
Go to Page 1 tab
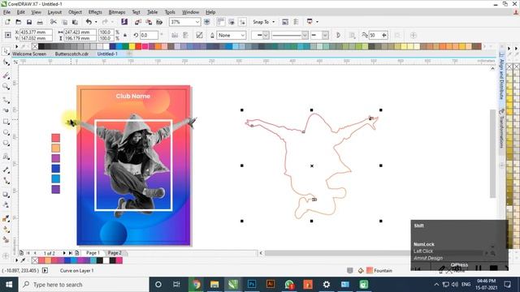tap(93, 253)
